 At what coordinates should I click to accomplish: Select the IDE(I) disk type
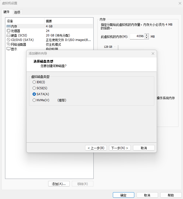point(34,82)
